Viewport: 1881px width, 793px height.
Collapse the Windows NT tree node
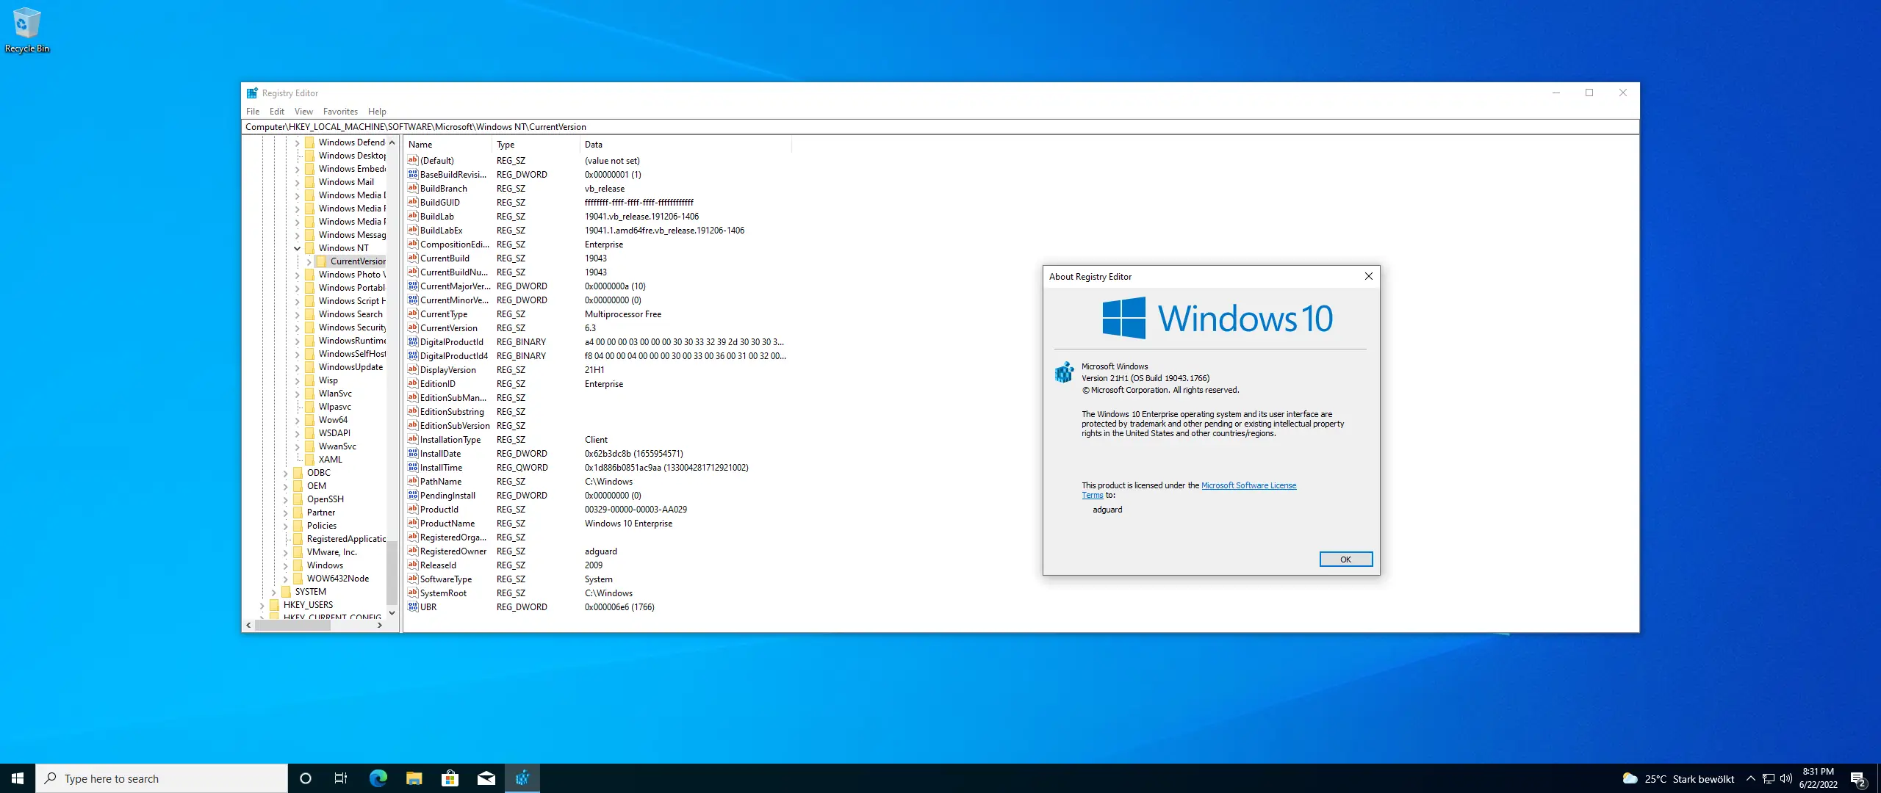click(298, 248)
